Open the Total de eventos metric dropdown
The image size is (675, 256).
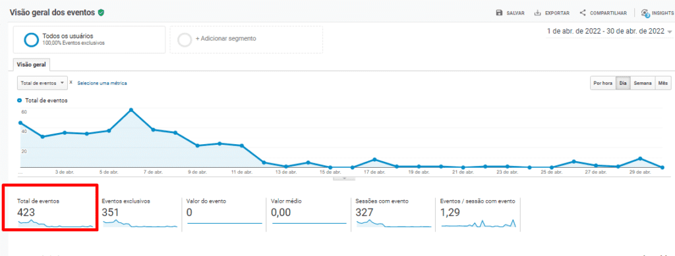coord(42,83)
